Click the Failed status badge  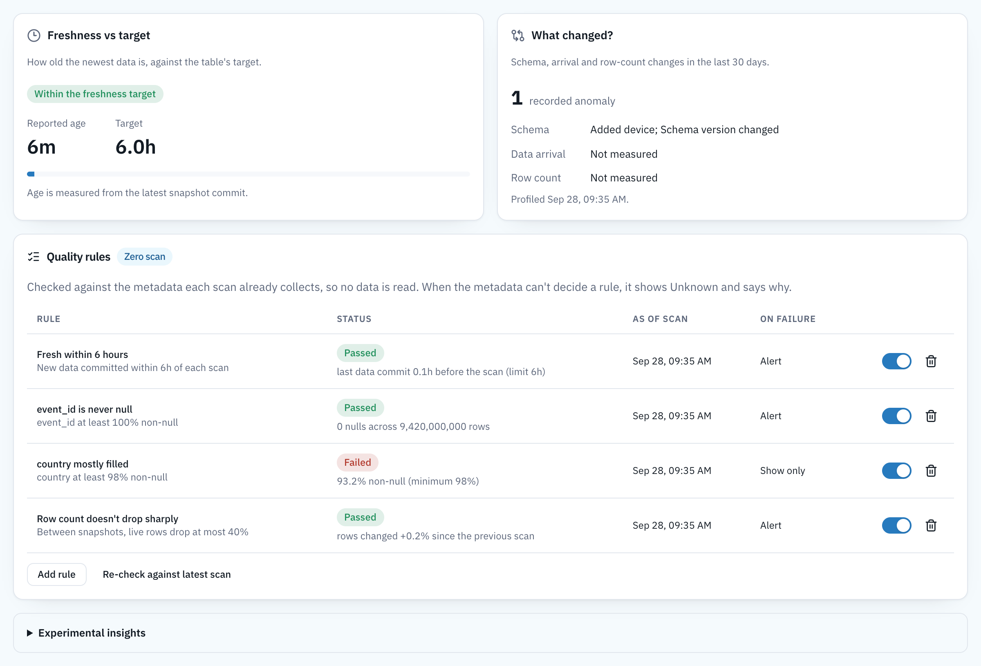pyautogui.click(x=358, y=463)
